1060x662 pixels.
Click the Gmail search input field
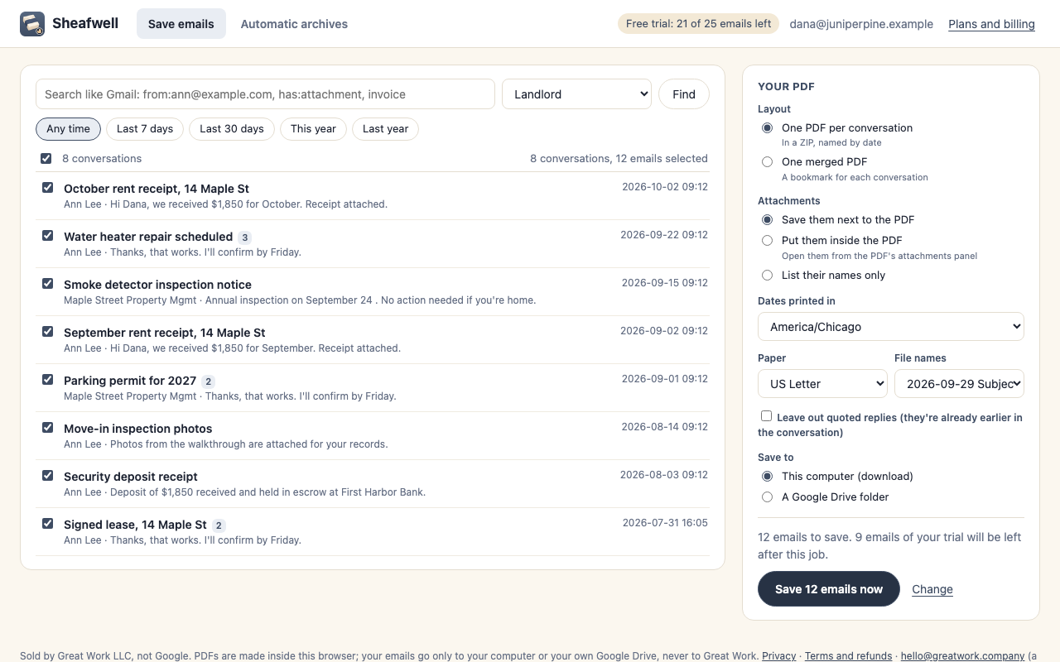[x=265, y=94]
